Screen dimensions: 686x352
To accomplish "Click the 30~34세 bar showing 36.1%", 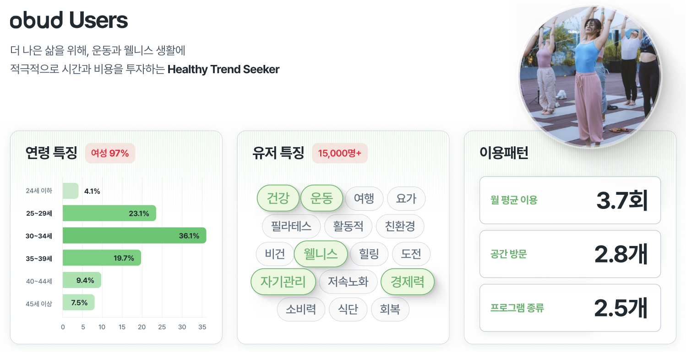I will [134, 236].
